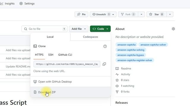Close the green Code dropdown button
The height and width of the screenshot is (106, 190).
point(100,29)
